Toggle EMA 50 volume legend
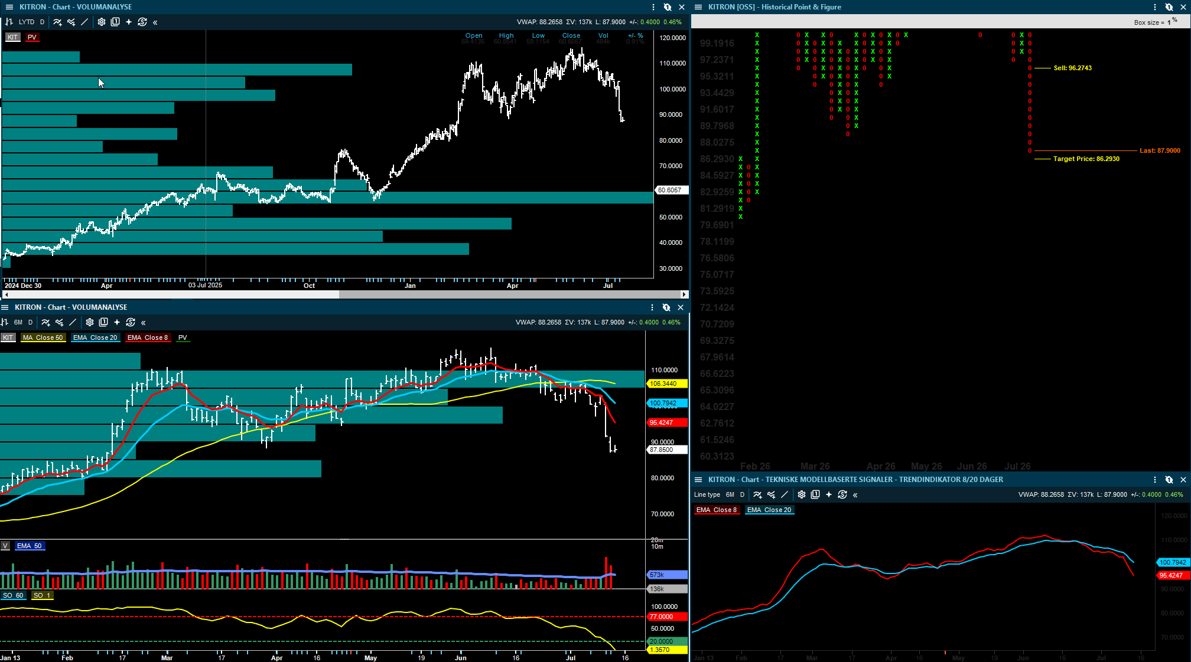Image resolution: width=1191 pixels, height=662 pixels. point(30,546)
